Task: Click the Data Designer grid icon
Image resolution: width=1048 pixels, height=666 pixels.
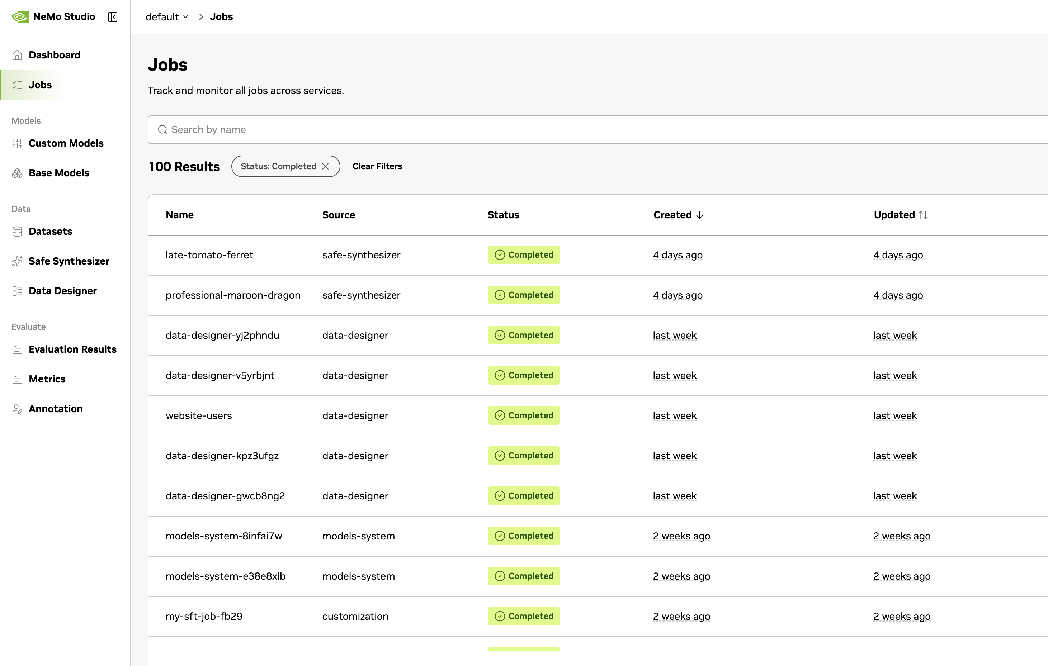Action: coord(18,291)
